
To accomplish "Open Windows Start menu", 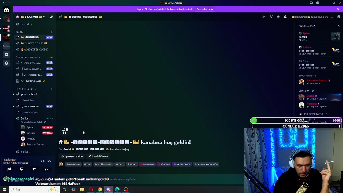I will [4, 190].
